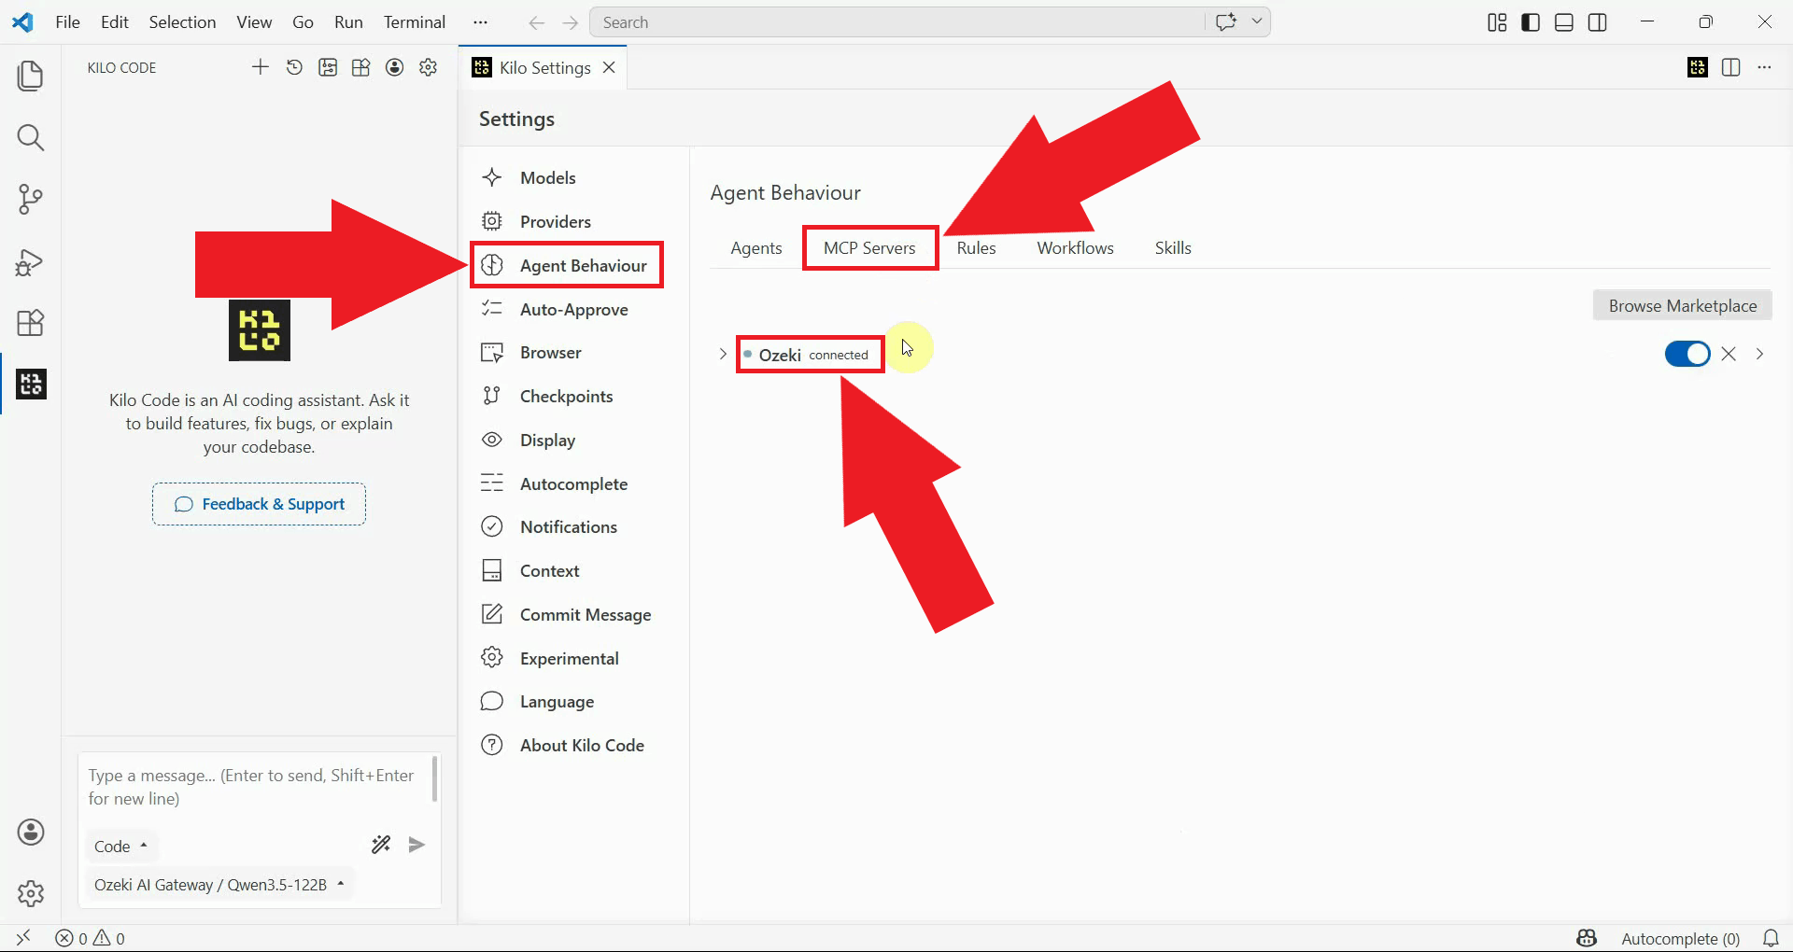The image size is (1793, 952).
Task: Start new Kilo Code task plus icon
Action: tap(261, 67)
